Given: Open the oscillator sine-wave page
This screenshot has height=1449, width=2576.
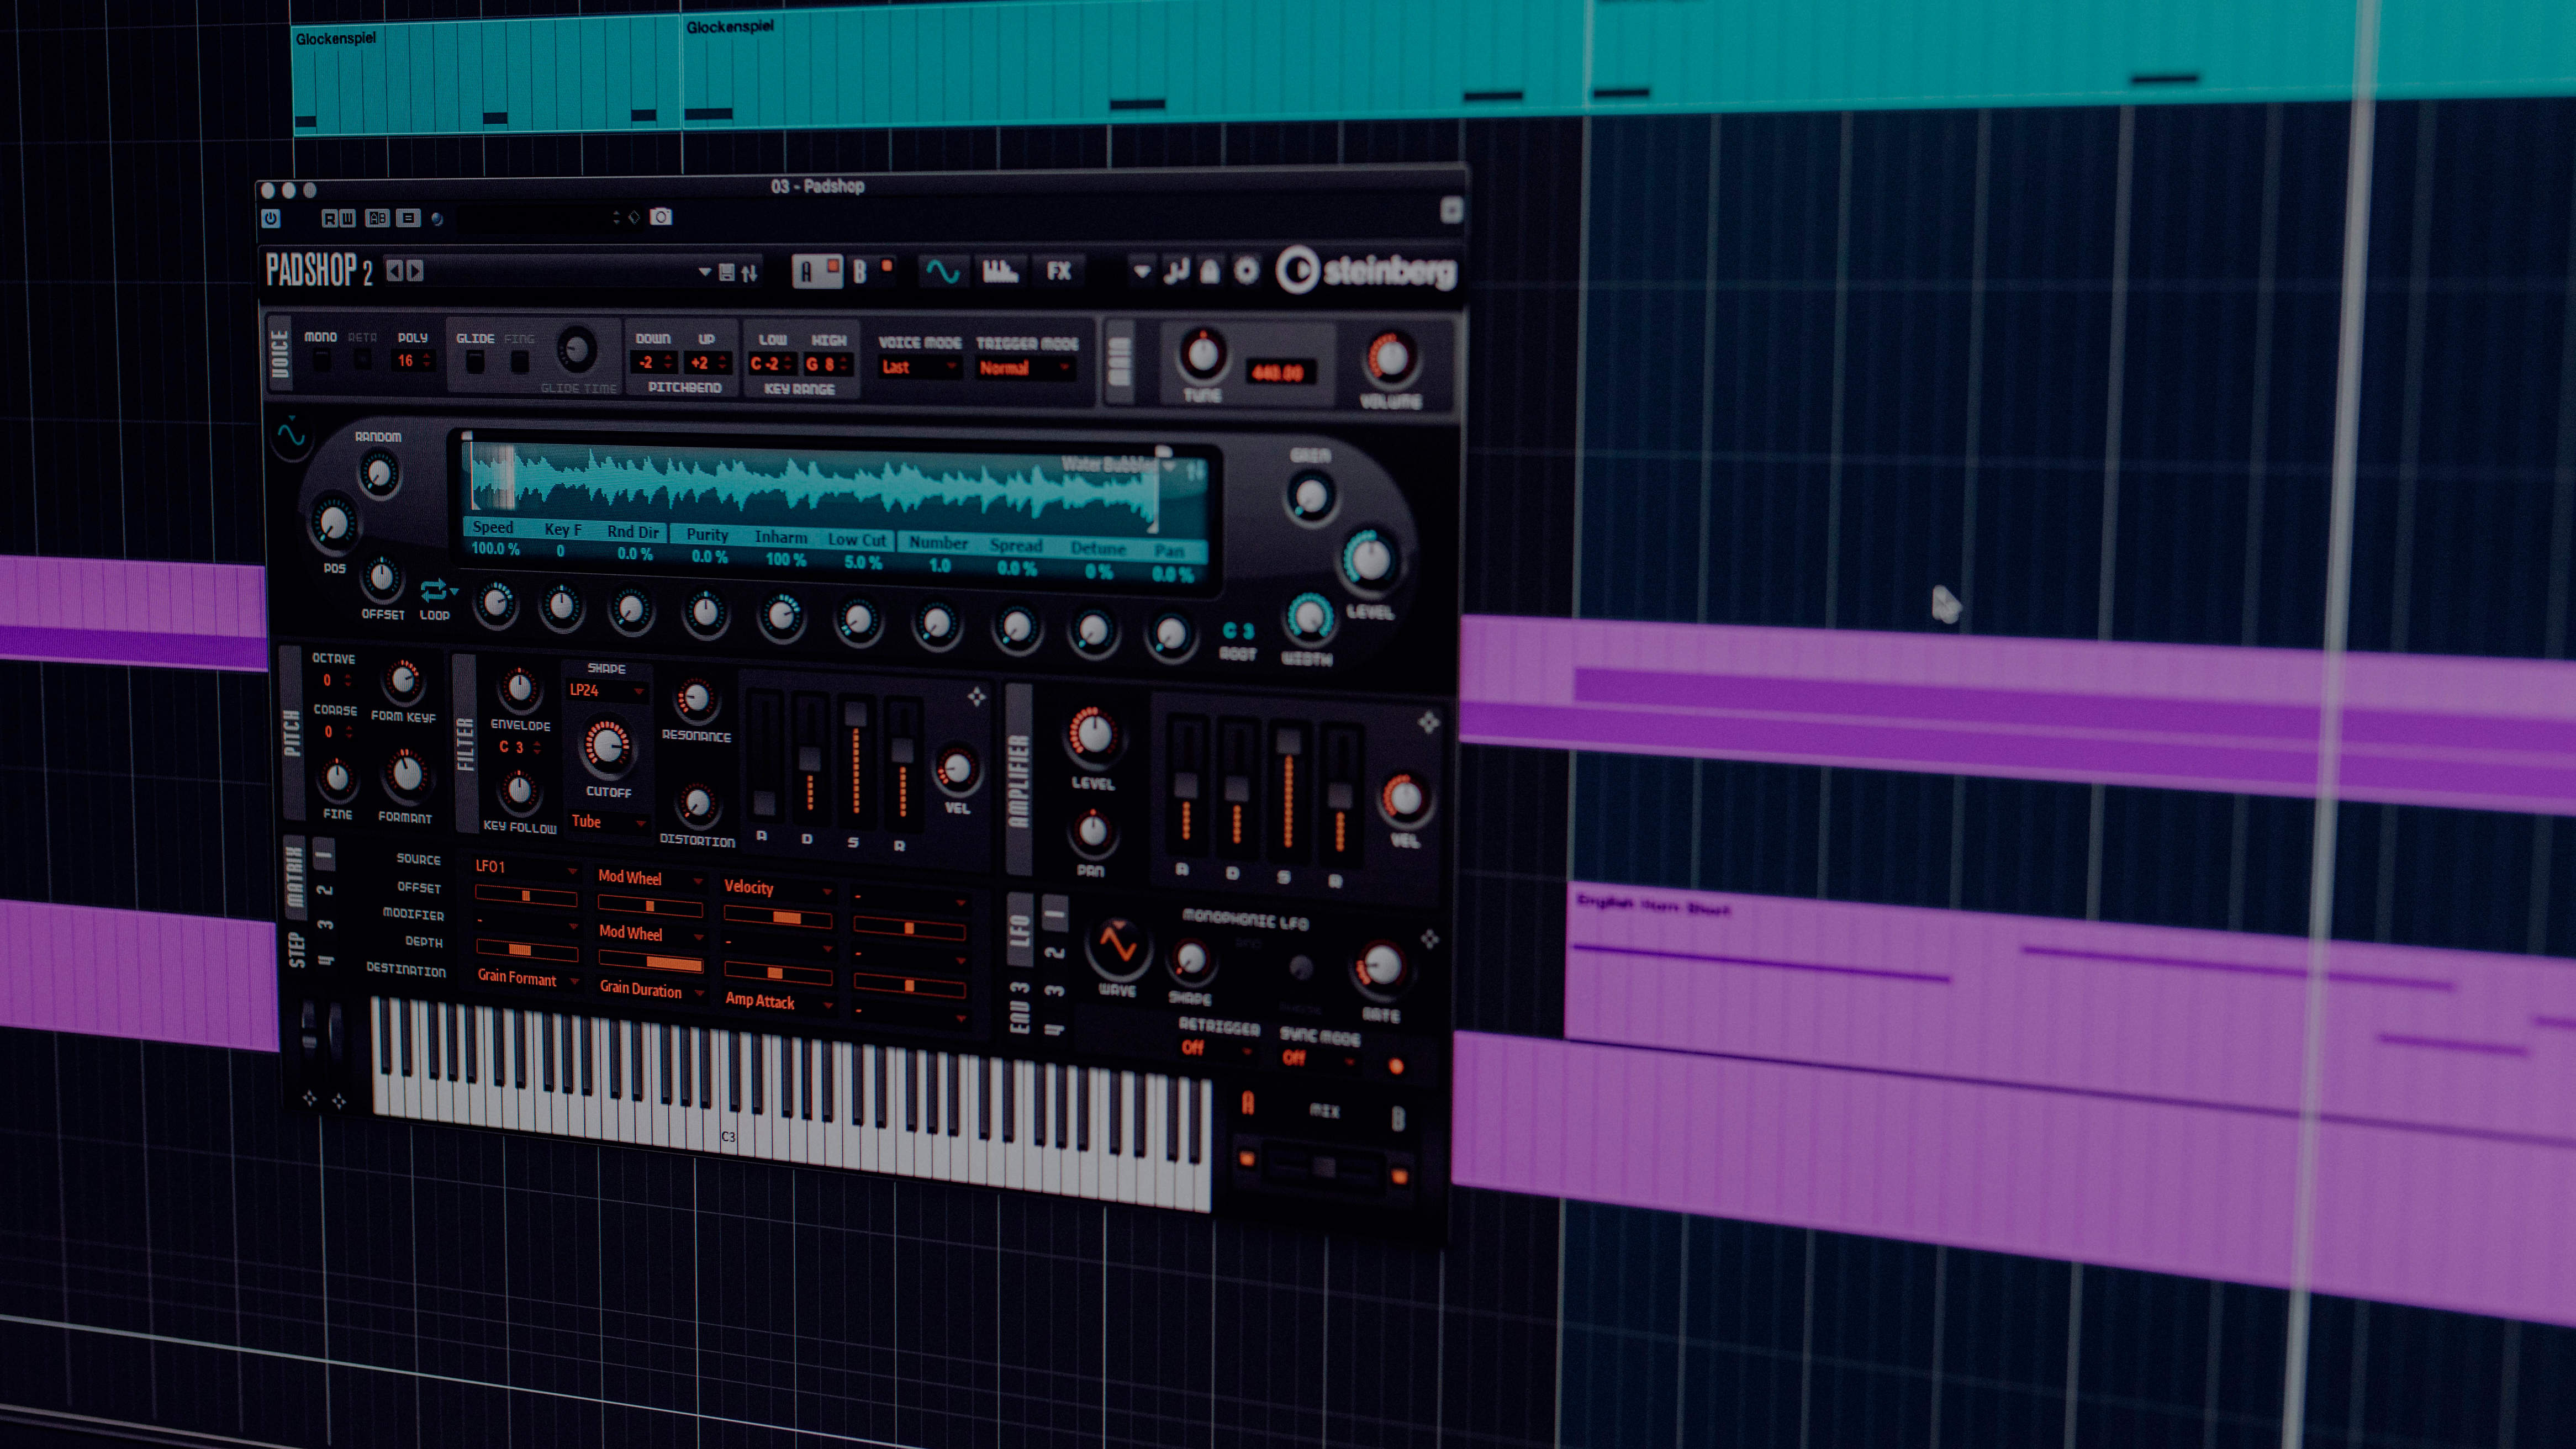Looking at the screenshot, I should coord(942,271).
